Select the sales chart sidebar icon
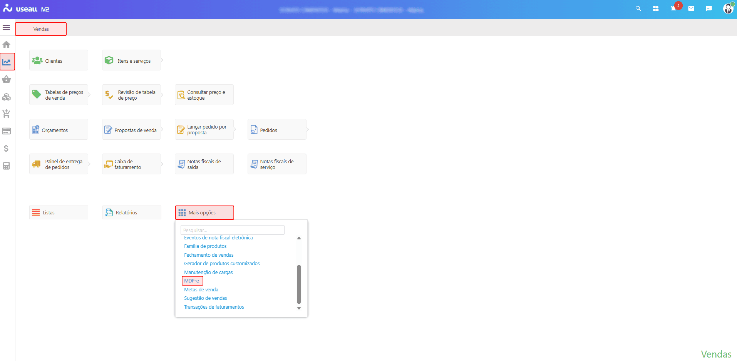737x361 pixels. pos(7,62)
